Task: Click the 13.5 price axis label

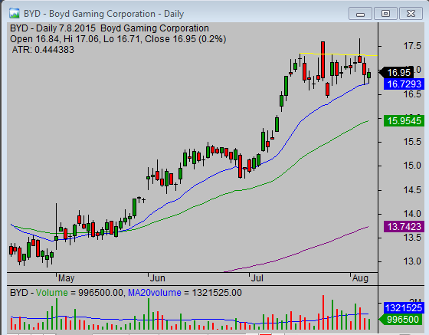Action: [412, 238]
